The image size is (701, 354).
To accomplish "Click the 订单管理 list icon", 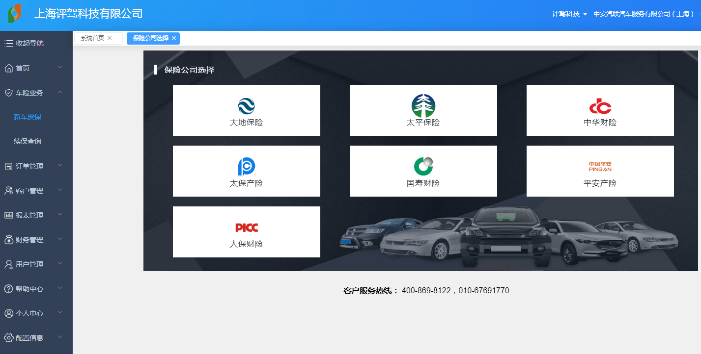I will [9, 166].
